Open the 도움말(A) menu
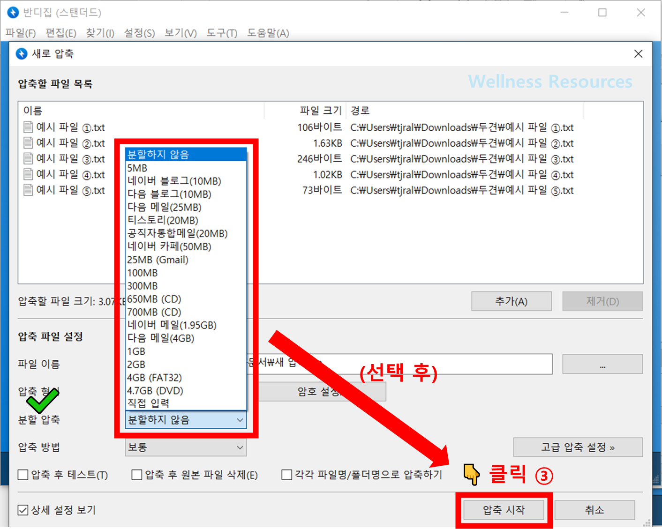The image size is (662, 529). point(268,33)
